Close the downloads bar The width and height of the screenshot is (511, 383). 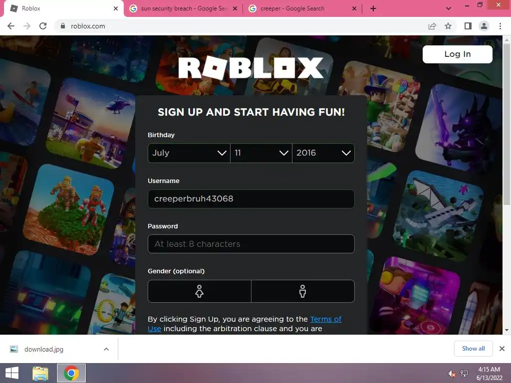pyautogui.click(x=502, y=349)
